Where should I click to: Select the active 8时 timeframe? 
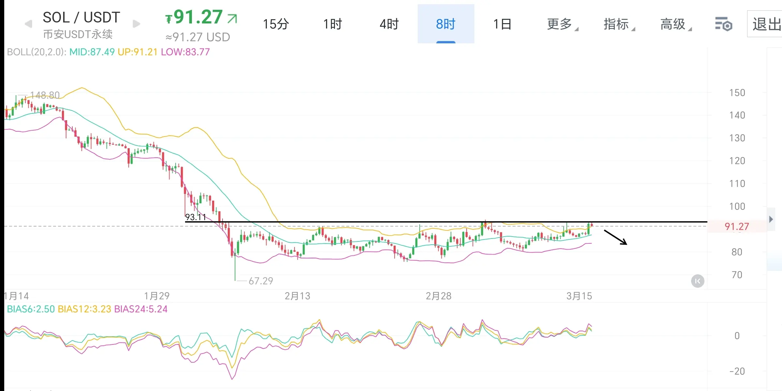[x=446, y=24]
